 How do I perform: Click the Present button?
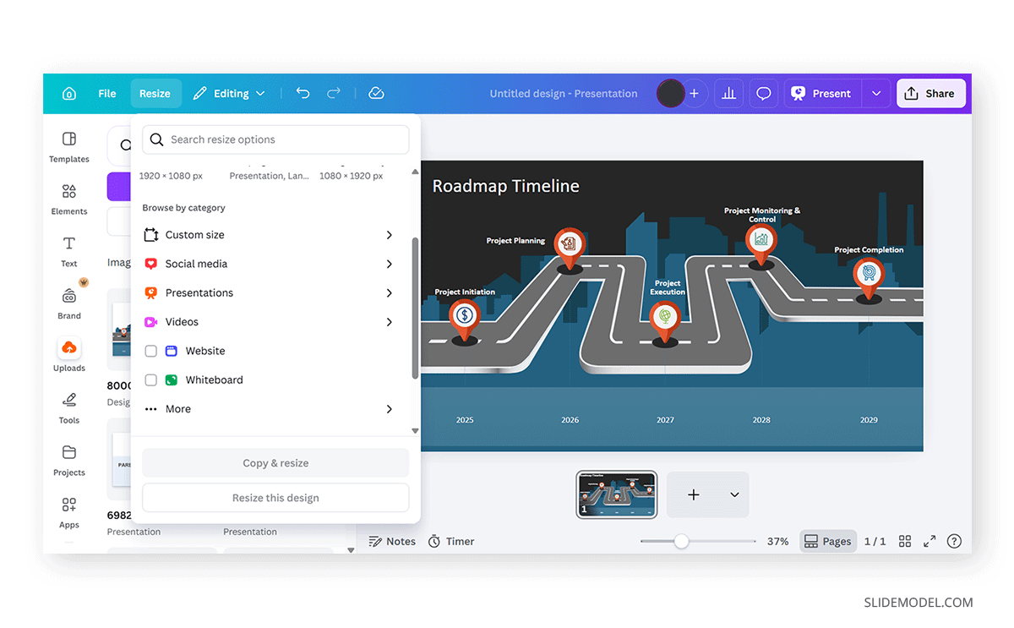(822, 94)
